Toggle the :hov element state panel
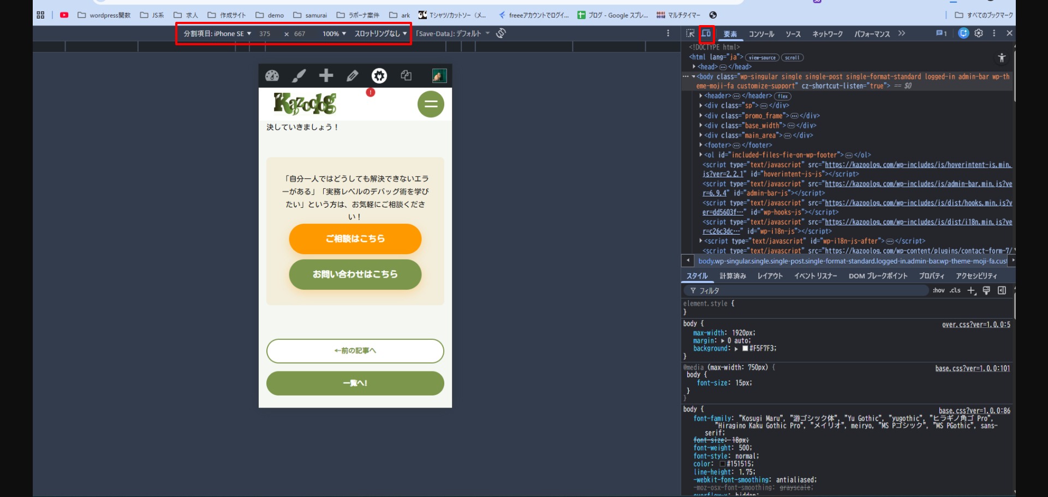 point(938,291)
